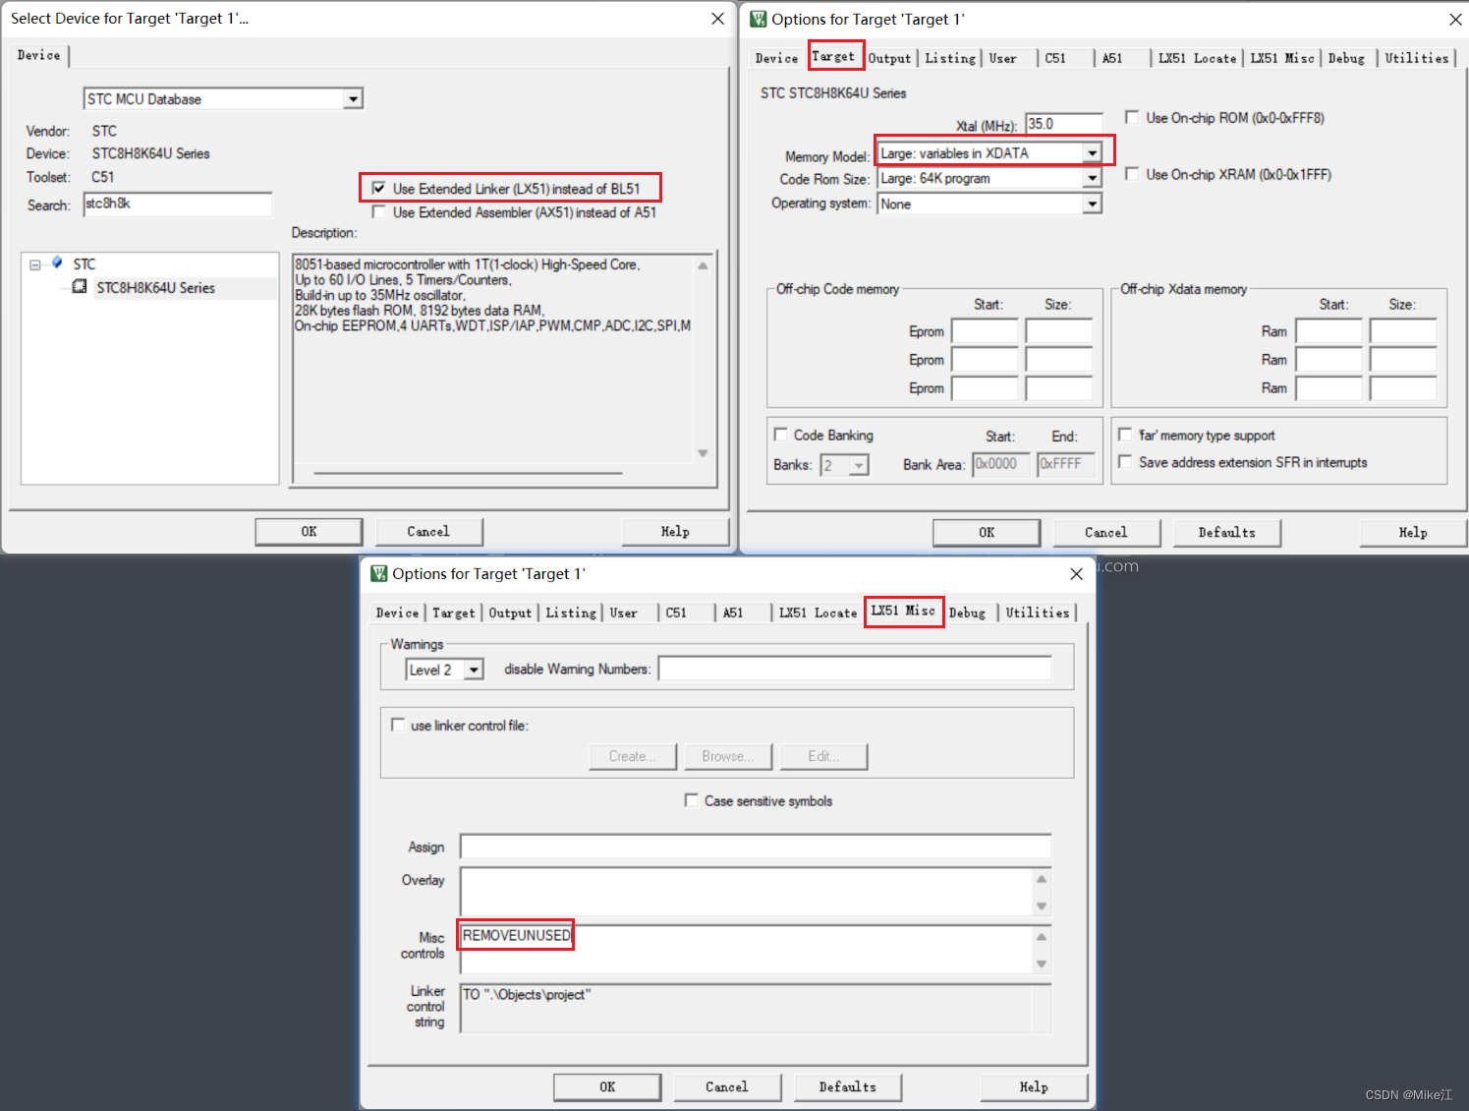This screenshot has height=1111, width=1469.
Task: Click Overlay text area
Action: [746, 892]
